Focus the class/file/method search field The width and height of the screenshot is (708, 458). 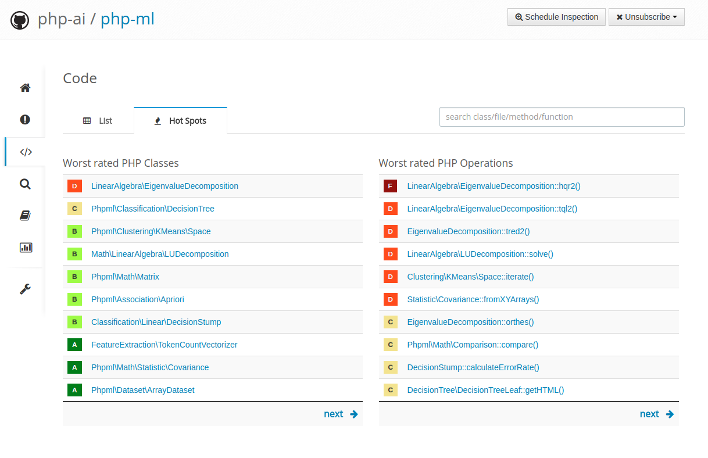pos(562,117)
